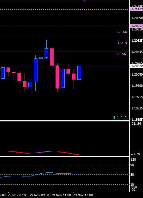This screenshot has height=198, width=143.
Task: Select the dashed horizontal line at 1.21129
Action: [65, 9]
